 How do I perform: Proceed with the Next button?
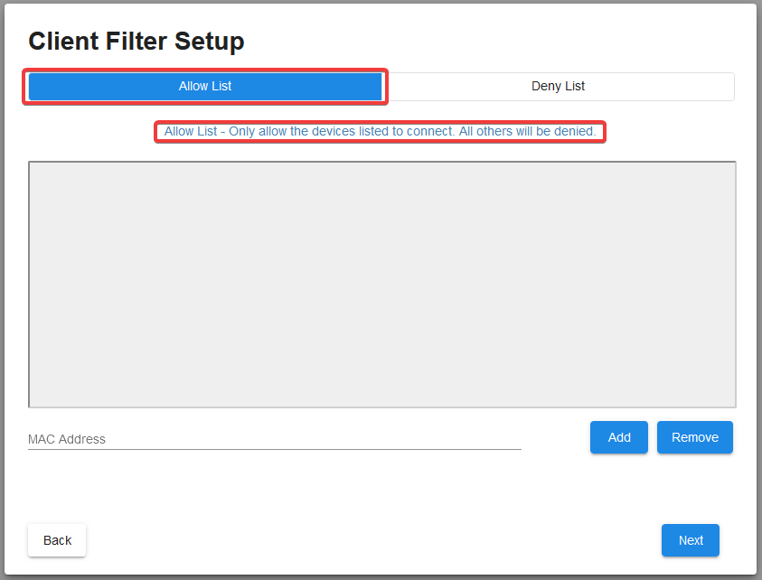click(690, 540)
